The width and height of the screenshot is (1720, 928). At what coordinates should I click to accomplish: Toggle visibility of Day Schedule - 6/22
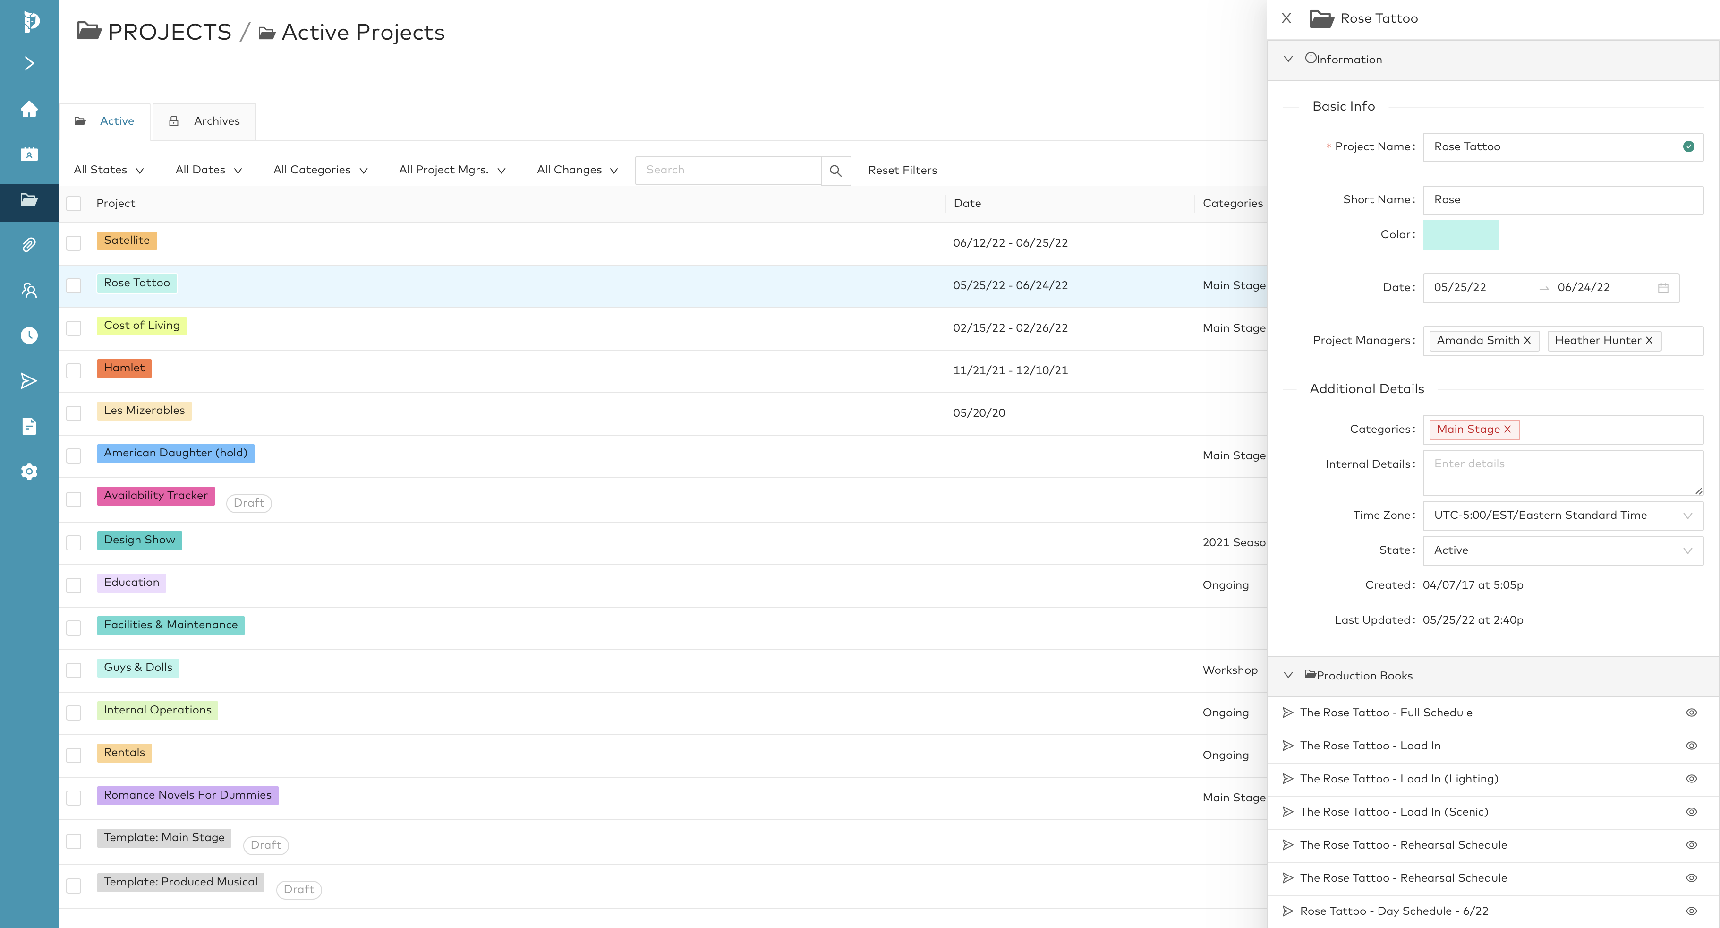(x=1691, y=911)
